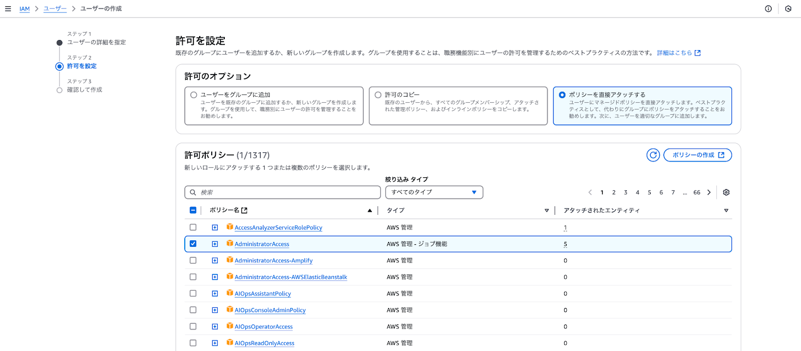Image resolution: width=801 pixels, height=351 pixels.
Task: Click external link icon beside ポリシー名 header
Action: click(244, 210)
